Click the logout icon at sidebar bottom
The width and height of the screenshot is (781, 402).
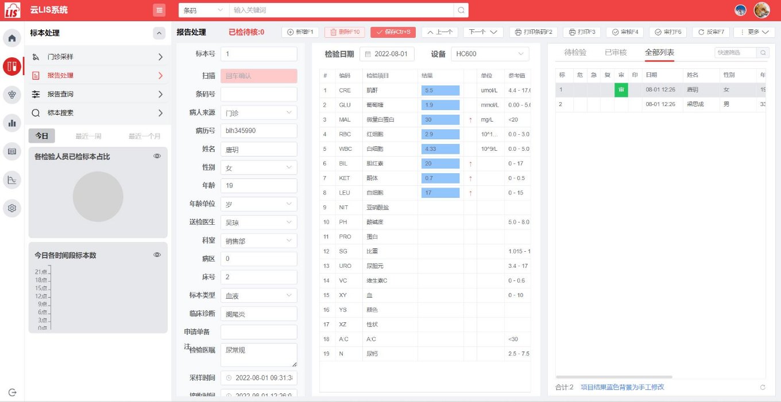tap(12, 392)
